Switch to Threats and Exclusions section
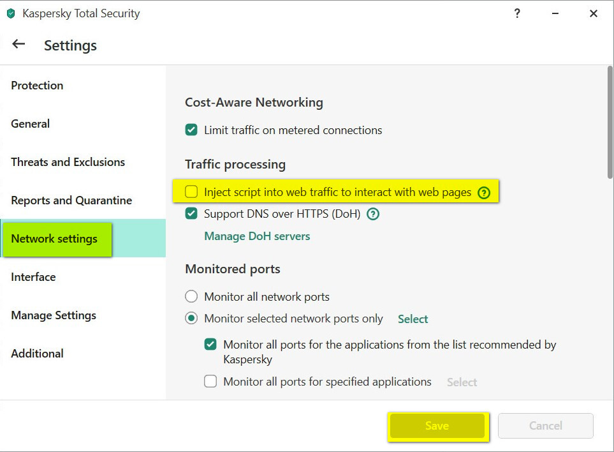 pyautogui.click(x=68, y=162)
